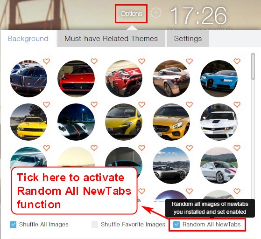Choose the red Lamborghini Veneno thumbnail
Screen dimensions: 261x239
(x=124, y=79)
